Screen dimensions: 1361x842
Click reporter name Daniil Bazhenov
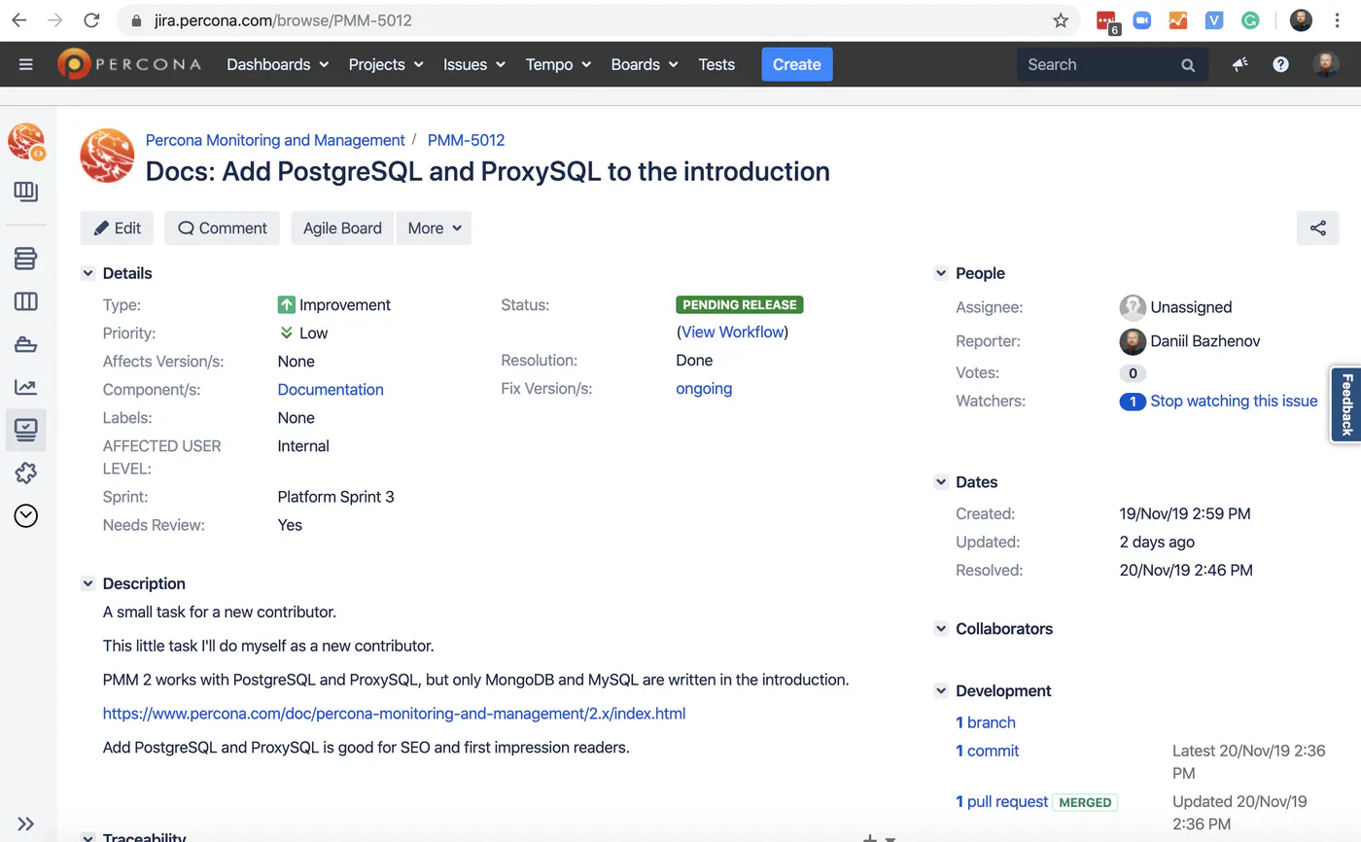click(x=1207, y=341)
